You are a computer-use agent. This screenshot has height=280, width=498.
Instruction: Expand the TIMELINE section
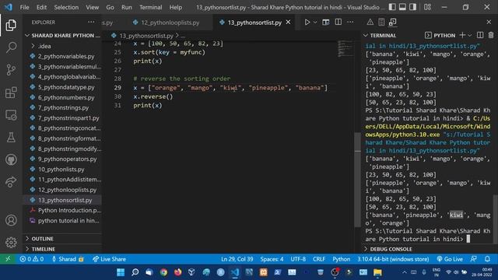[x=62, y=249]
